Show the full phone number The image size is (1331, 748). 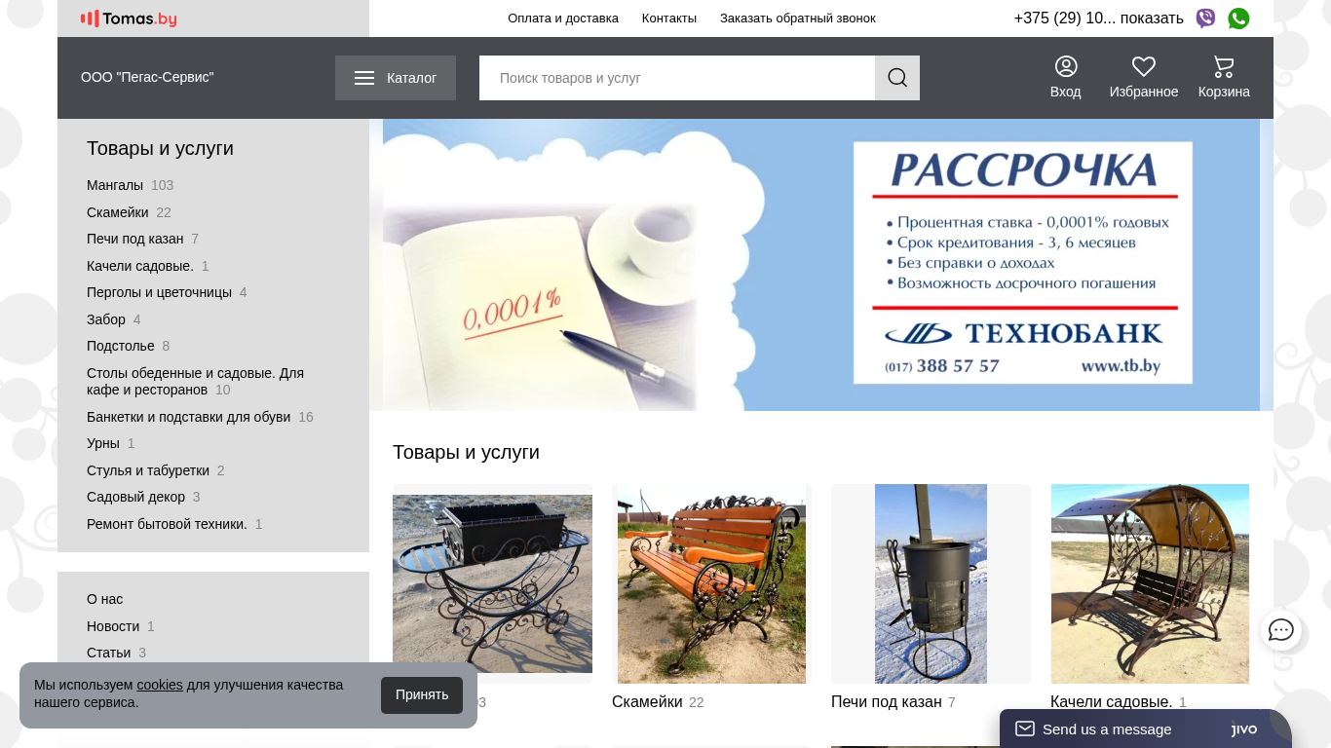[x=1152, y=19]
